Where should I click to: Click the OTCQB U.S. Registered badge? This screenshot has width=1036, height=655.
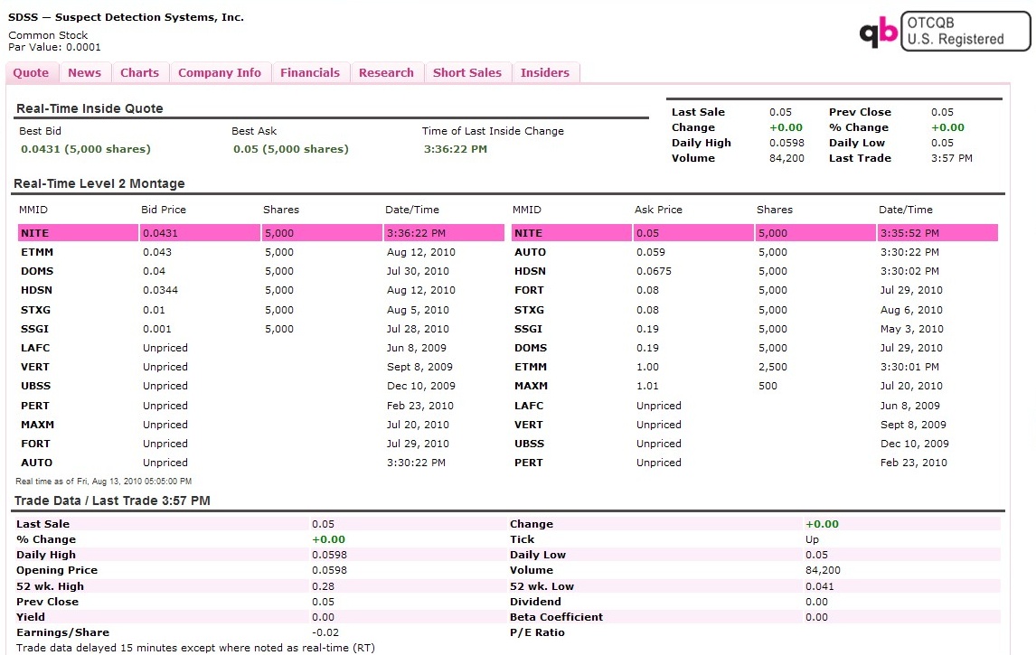[x=965, y=32]
